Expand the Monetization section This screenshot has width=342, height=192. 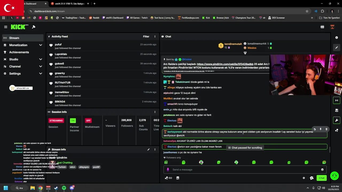(x=23, y=45)
